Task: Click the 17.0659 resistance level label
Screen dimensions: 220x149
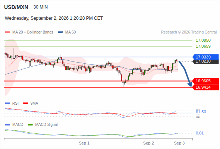Action: tap(203, 46)
